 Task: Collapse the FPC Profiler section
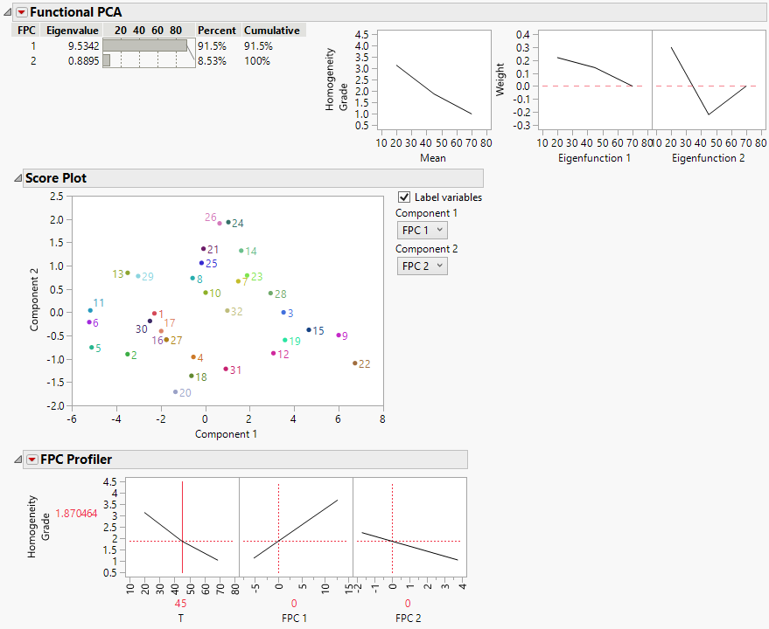click(x=18, y=460)
